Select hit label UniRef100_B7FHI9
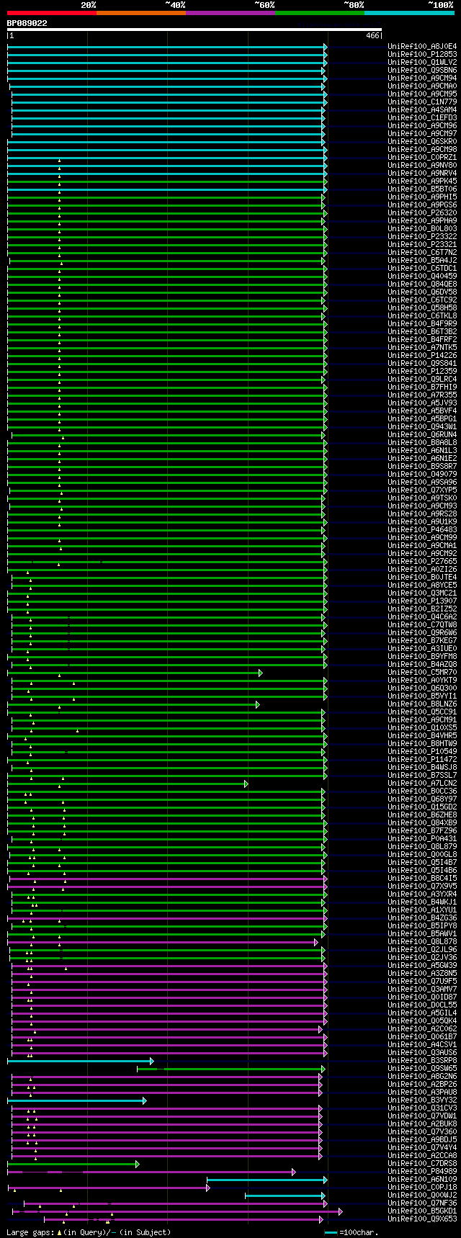This screenshot has height=1238, width=461. pos(422,387)
